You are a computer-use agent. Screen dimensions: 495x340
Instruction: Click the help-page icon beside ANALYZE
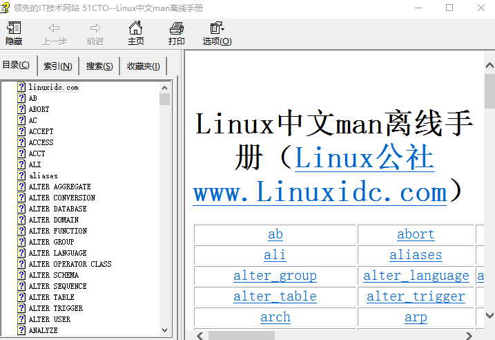[22, 330]
